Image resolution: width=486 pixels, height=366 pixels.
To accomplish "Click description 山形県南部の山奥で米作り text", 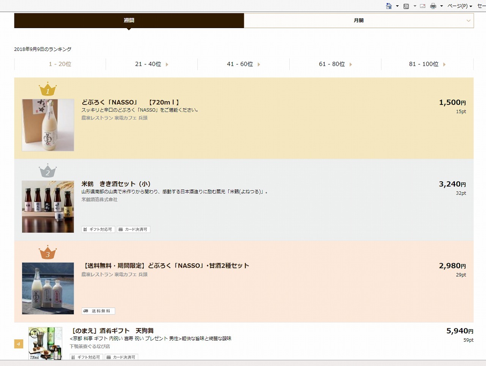I will [175, 192].
